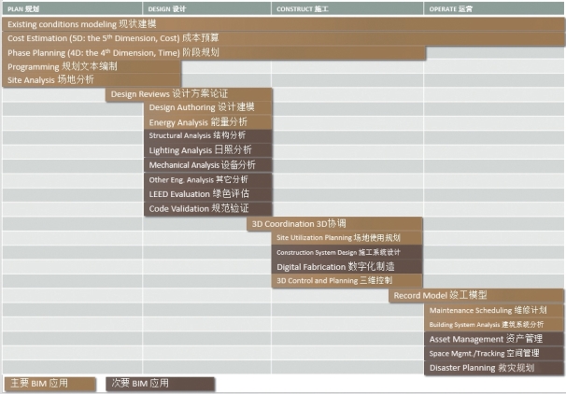The width and height of the screenshot is (566, 394).
Task: Click the Maintenance Scheduling 维修计划 bar
Action: click(494, 310)
